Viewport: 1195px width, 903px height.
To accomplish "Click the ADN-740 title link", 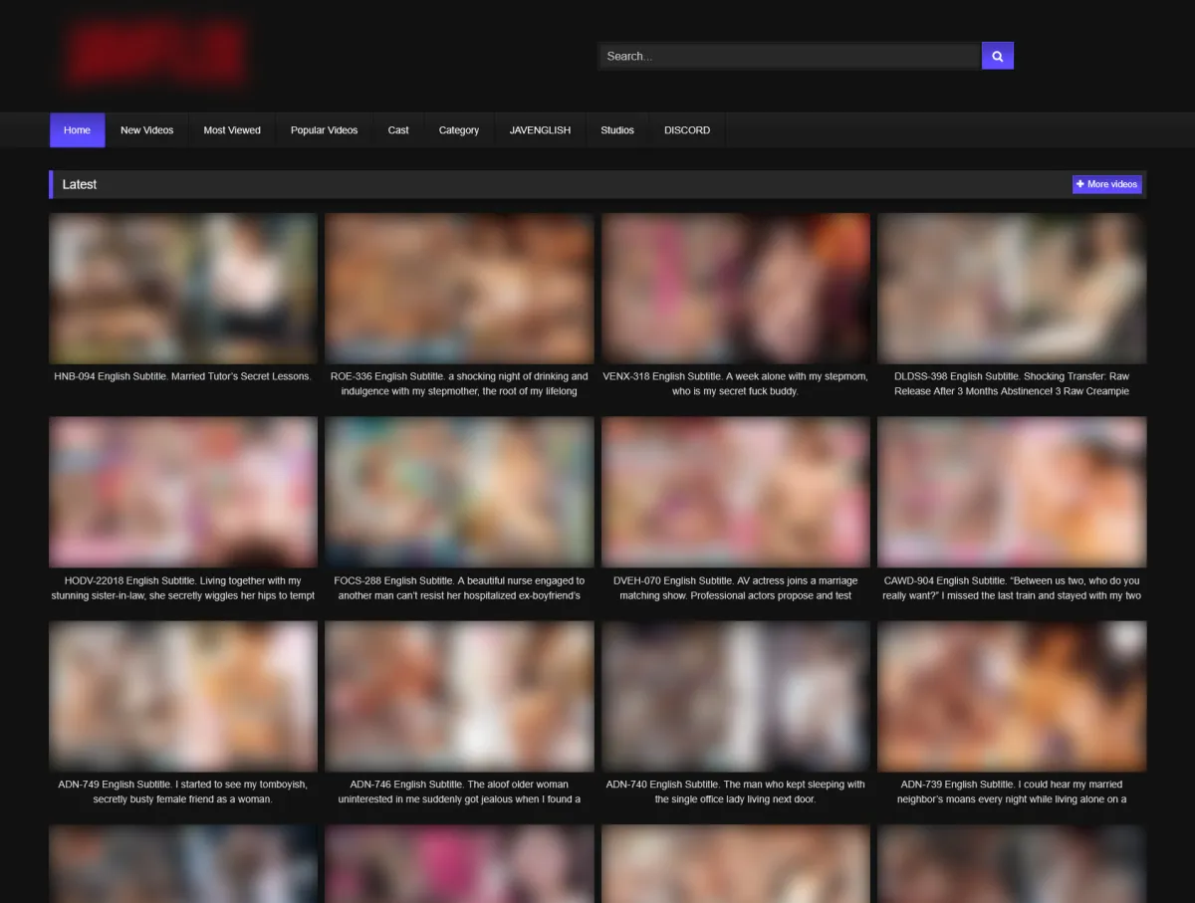I will pyautogui.click(x=735, y=791).
